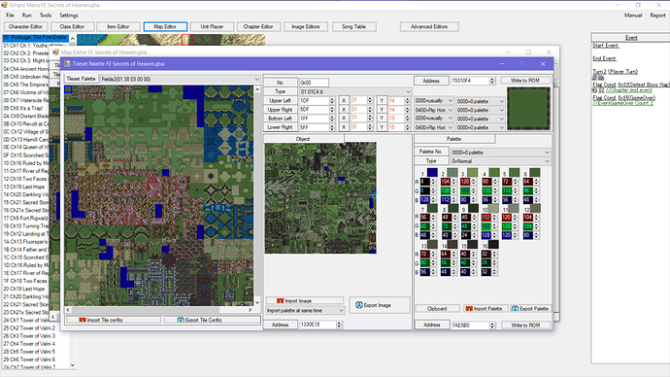670x377 pixels.
Task: Click the Map Editor window title icon
Action: (x=55, y=52)
